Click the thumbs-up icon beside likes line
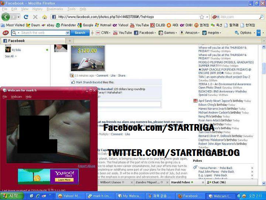Viewport: 266px width, 200px height. click(73, 82)
